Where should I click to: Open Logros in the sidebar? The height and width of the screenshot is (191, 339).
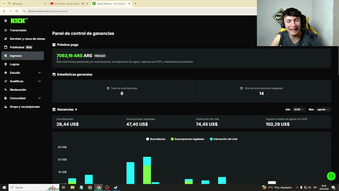(23, 64)
